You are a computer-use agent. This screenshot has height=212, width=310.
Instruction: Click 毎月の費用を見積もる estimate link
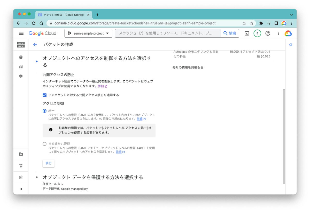pos(188,67)
